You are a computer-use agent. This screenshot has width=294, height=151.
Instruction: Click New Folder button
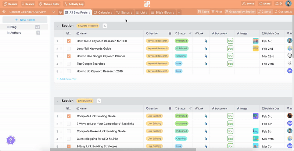(25, 20)
